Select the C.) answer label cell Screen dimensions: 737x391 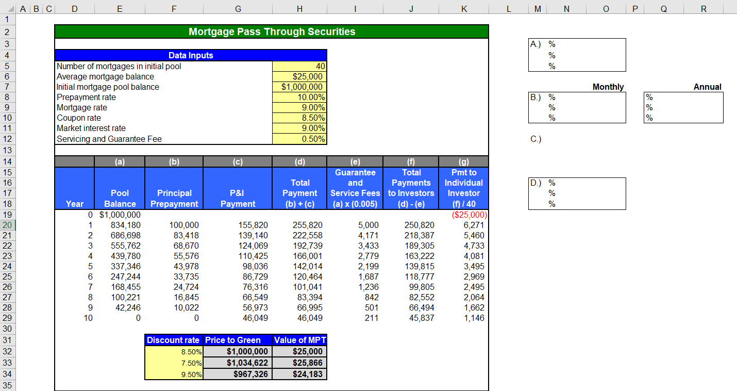point(535,139)
